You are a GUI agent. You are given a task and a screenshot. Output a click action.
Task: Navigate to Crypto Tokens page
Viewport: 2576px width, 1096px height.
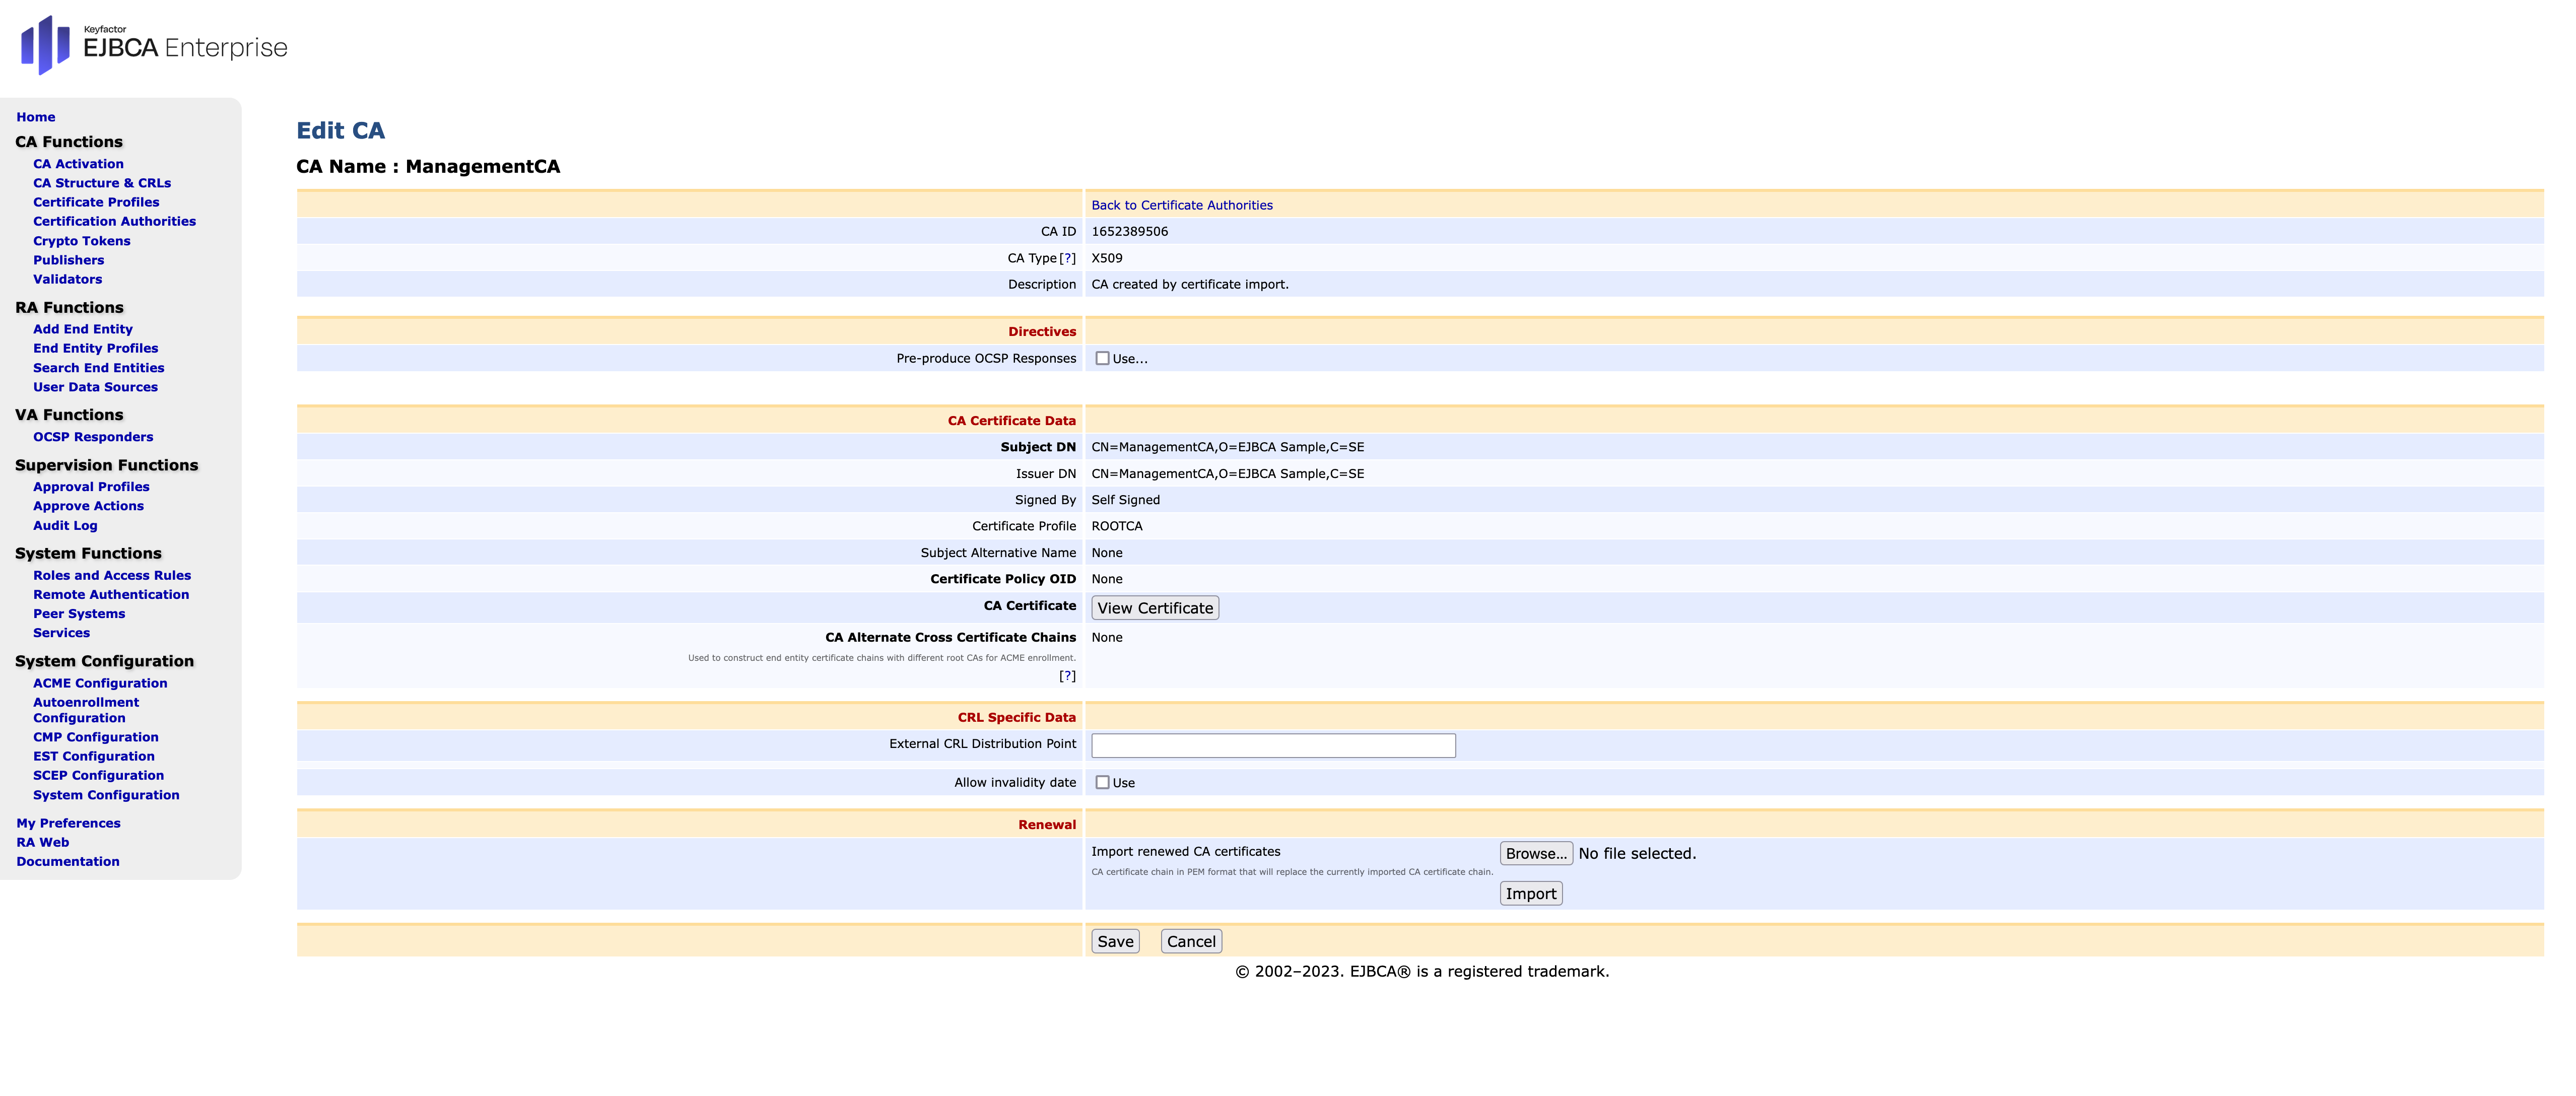point(81,241)
